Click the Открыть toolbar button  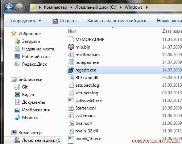pos(65,21)
